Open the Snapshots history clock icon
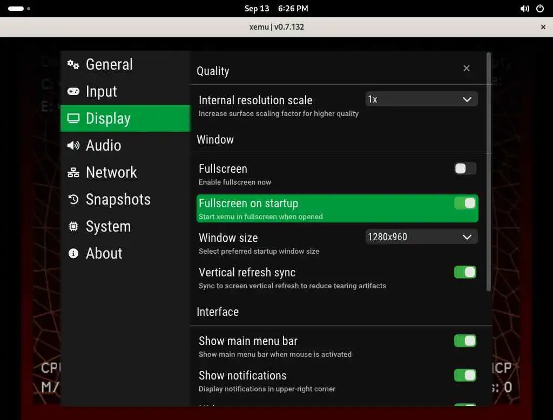The image size is (553, 420). pos(73,200)
